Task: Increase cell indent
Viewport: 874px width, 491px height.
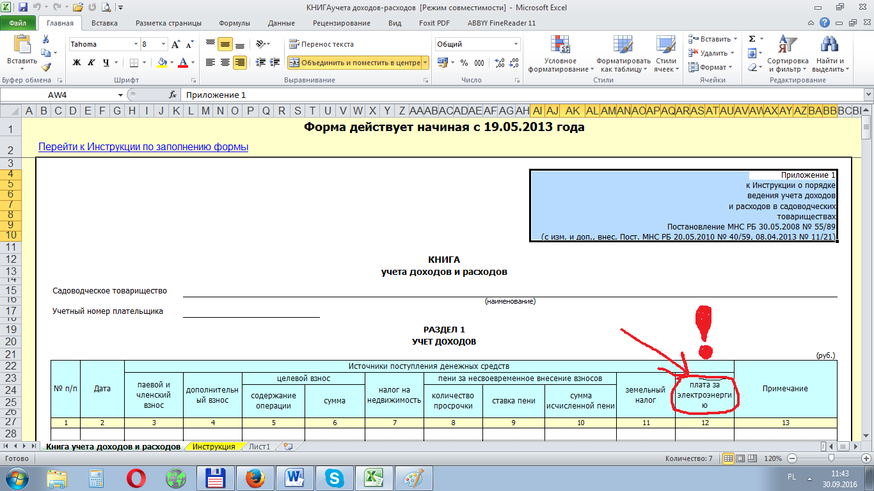Action: [276, 62]
